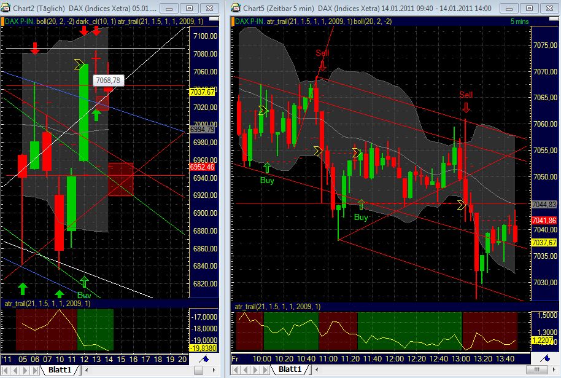This screenshot has height=378, width=561.
Task: Click the first-sheet navigation icon below Chart2
Action: coord(5,371)
